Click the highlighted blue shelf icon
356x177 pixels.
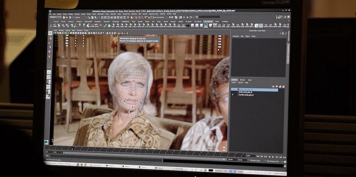(x=206, y=25)
